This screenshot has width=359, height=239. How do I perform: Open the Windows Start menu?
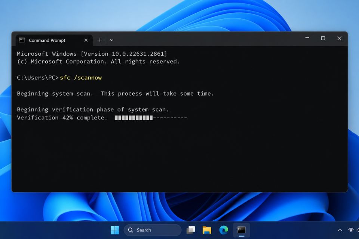(x=115, y=230)
